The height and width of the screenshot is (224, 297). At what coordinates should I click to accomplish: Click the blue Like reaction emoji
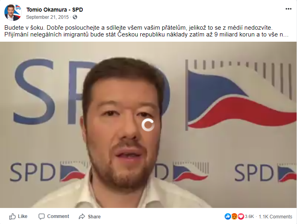tap(228, 216)
